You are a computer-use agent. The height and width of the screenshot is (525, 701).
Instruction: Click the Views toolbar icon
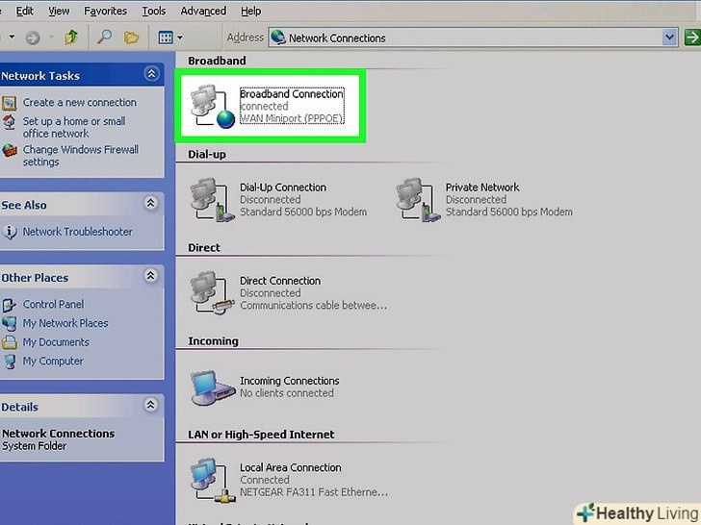pos(166,37)
